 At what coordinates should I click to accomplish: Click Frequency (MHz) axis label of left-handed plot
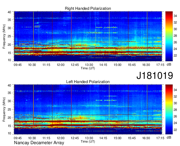pos(4,109)
